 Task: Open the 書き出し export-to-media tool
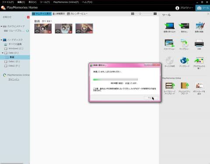pos(184,27)
